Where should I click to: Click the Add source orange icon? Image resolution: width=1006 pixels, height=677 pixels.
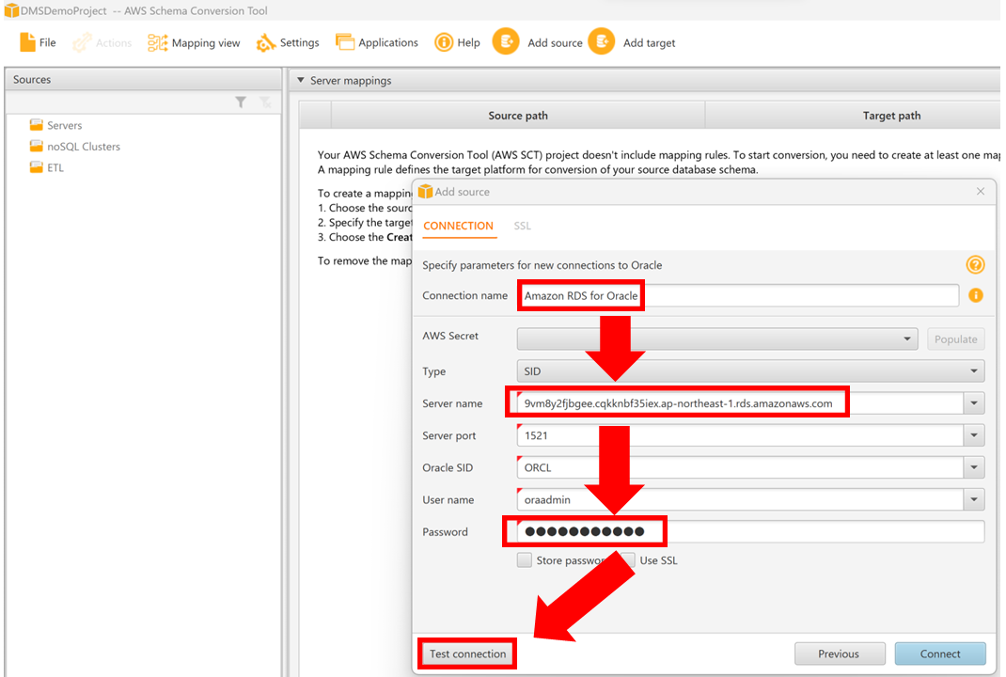506,41
